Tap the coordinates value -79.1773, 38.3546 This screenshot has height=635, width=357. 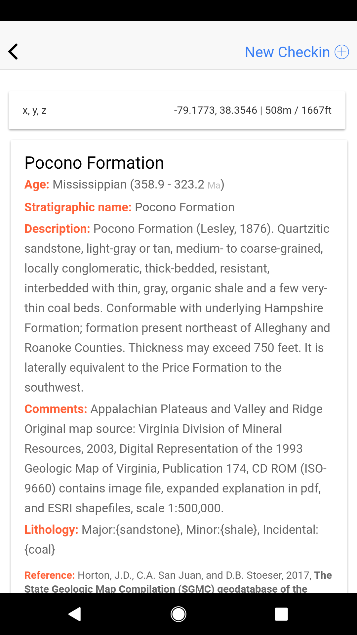216,110
